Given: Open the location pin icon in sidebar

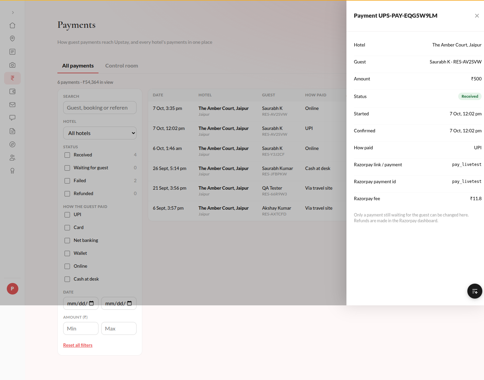Looking at the screenshot, I should click(13, 39).
